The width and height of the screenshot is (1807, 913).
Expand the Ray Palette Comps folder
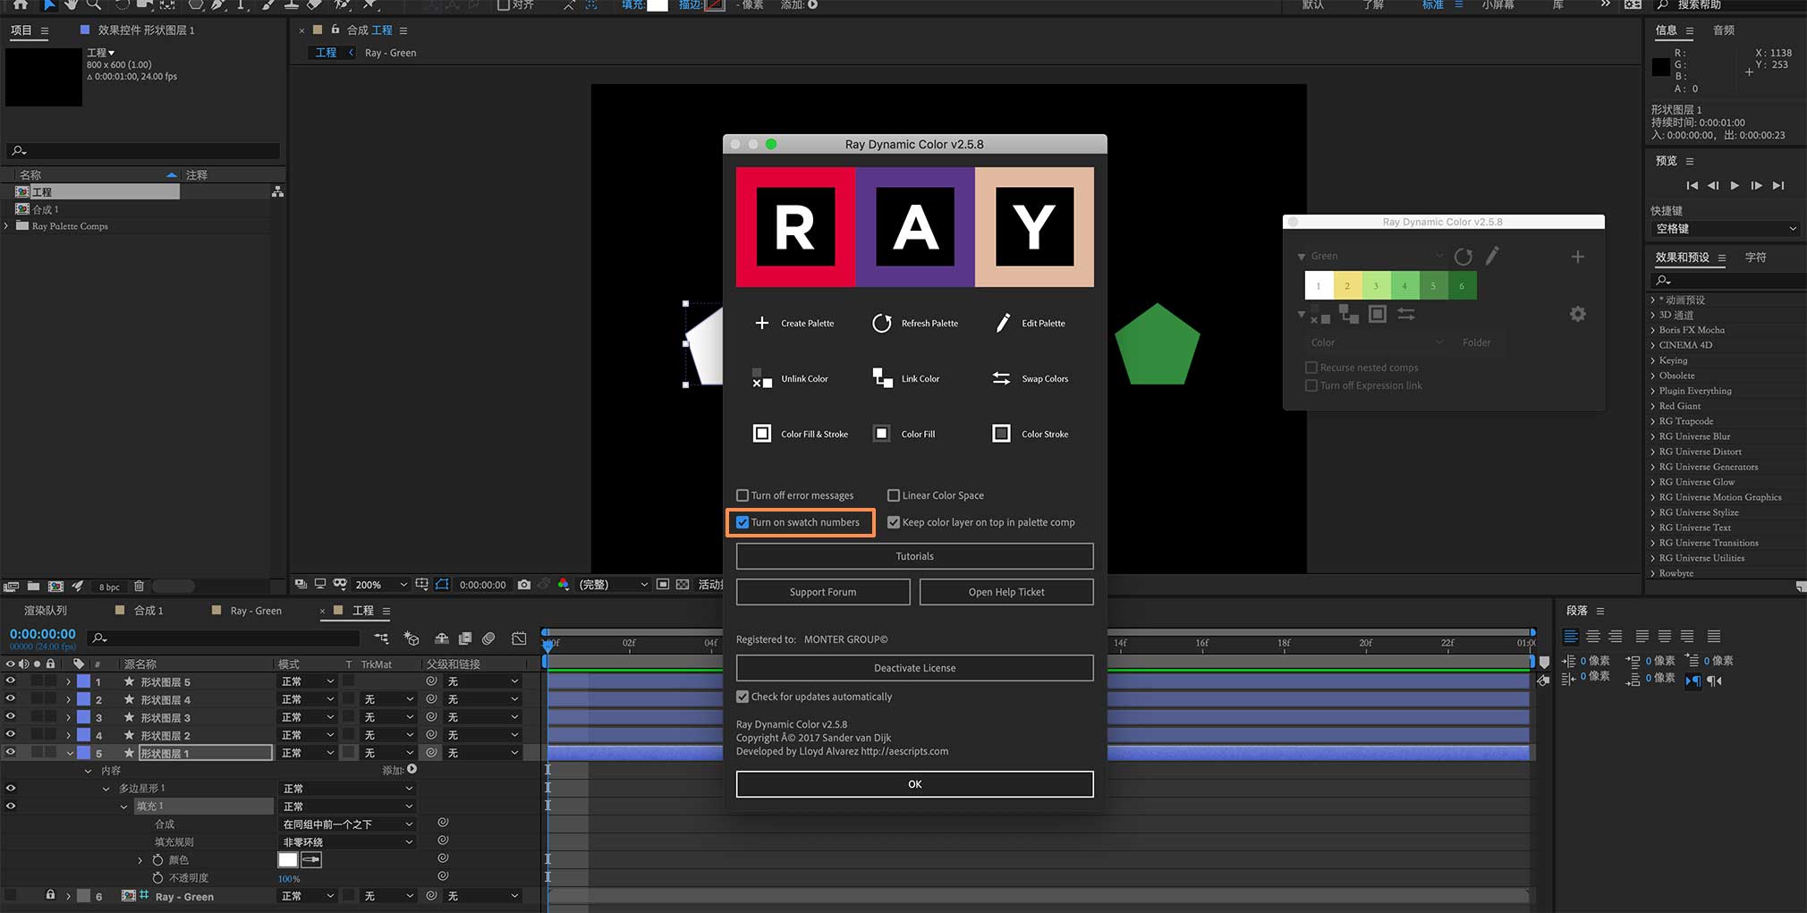tap(8, 226)
